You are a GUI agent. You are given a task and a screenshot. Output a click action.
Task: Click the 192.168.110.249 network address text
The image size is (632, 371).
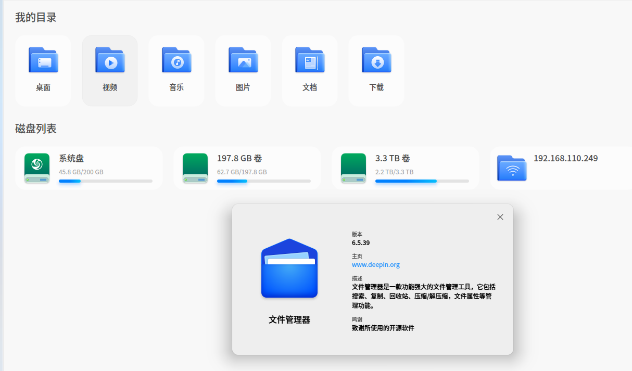click(566, 158)
